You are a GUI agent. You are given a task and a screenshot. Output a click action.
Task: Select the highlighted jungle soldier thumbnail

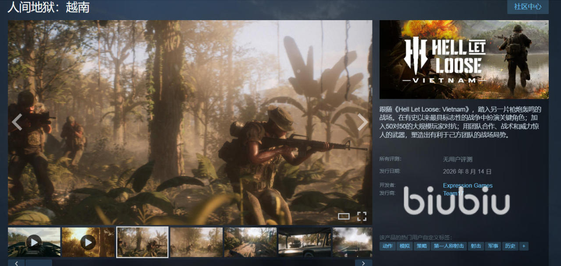pos(142,242)
